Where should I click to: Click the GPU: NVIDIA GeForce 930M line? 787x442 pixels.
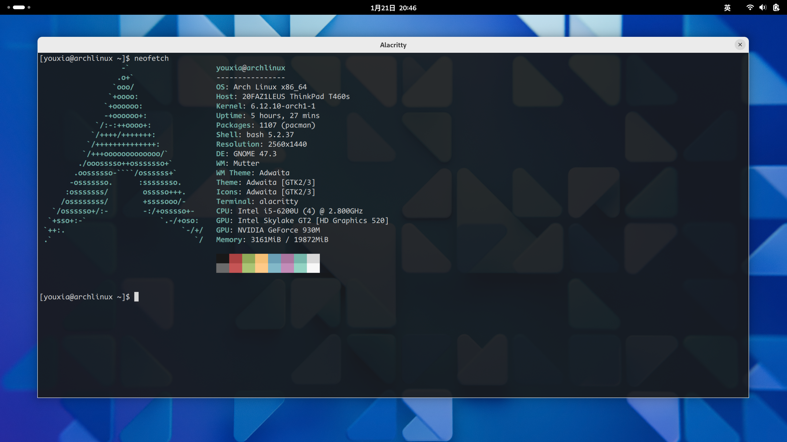(x=268, y=230)
